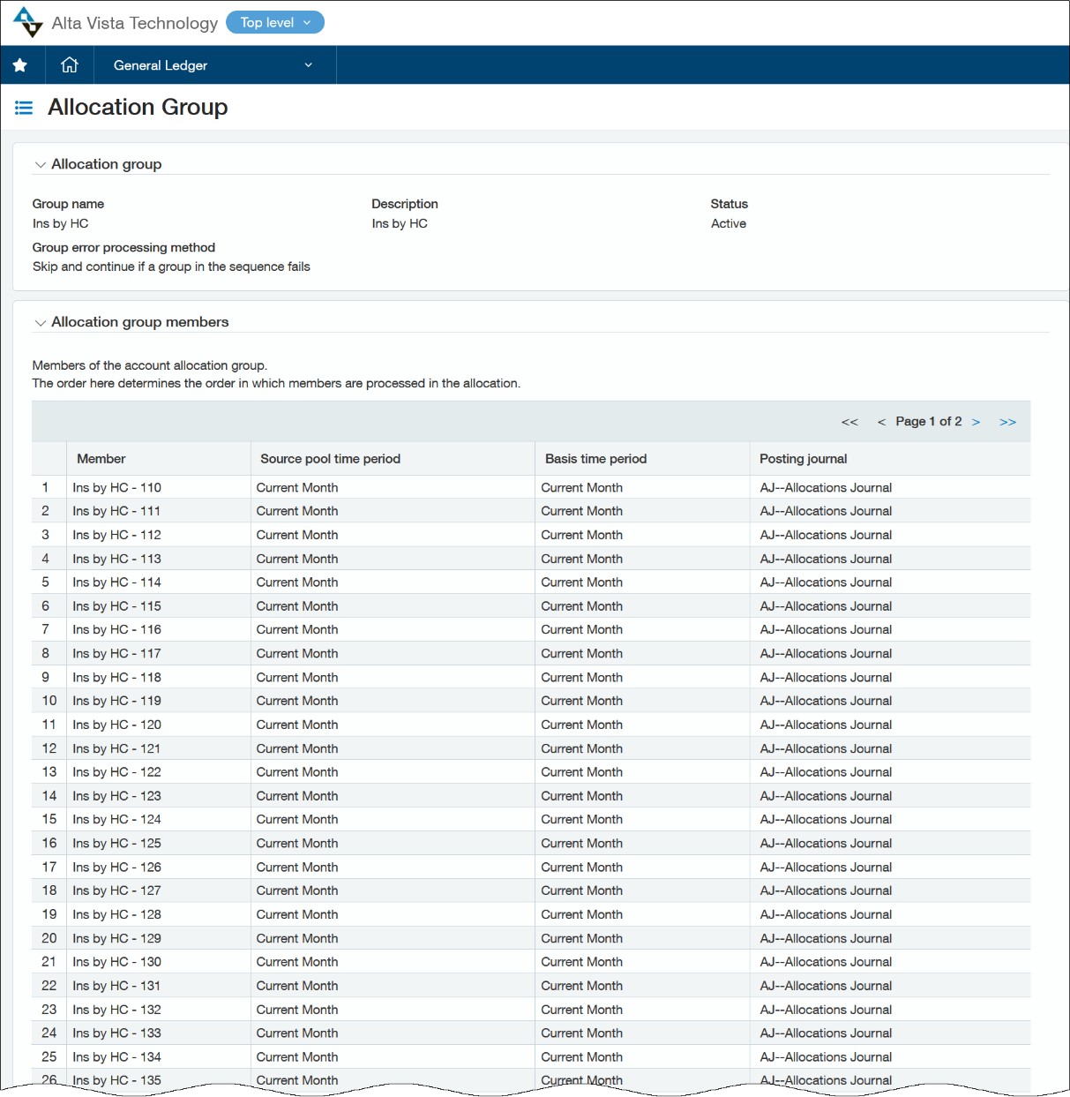This screenshot has width=1070, height=1097.
Task: Select member Ins by HC - 112
Action: [x=117, y=535]
